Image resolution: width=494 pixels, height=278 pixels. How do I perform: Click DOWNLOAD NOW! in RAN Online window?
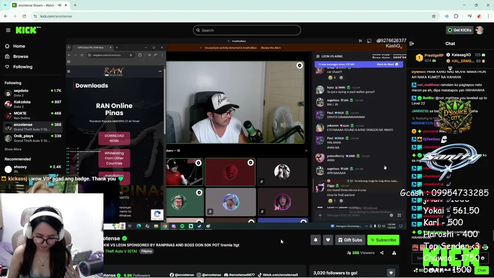[x=114, y=138]
